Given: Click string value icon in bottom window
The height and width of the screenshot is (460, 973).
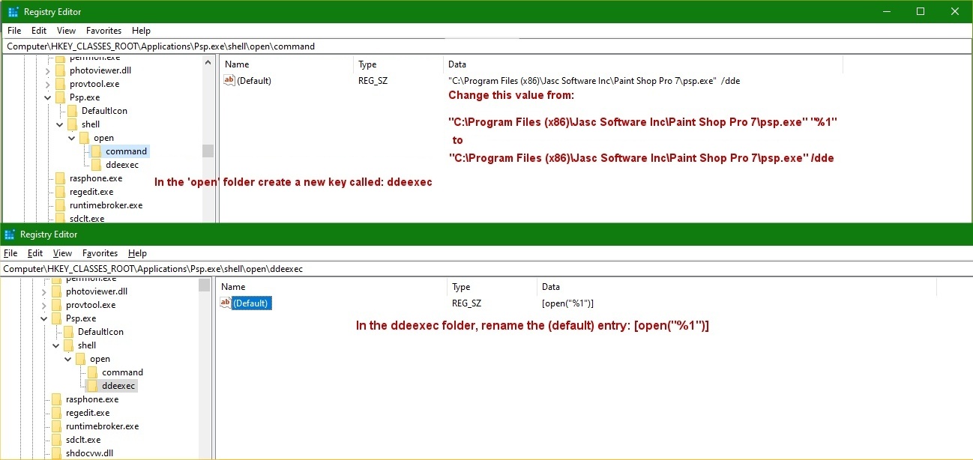Looking at the screenshot, I should [226, 303].
